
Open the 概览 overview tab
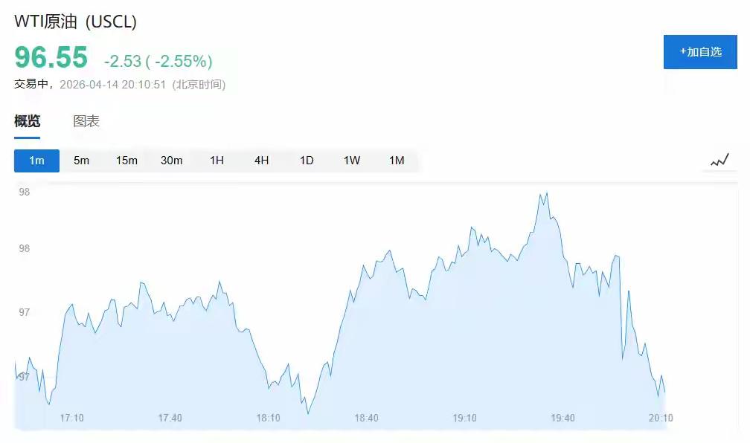pos(28,121)
